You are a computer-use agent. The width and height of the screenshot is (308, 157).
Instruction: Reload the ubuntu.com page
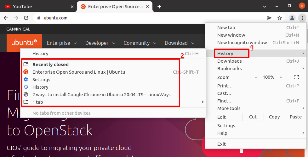point(26,18)
